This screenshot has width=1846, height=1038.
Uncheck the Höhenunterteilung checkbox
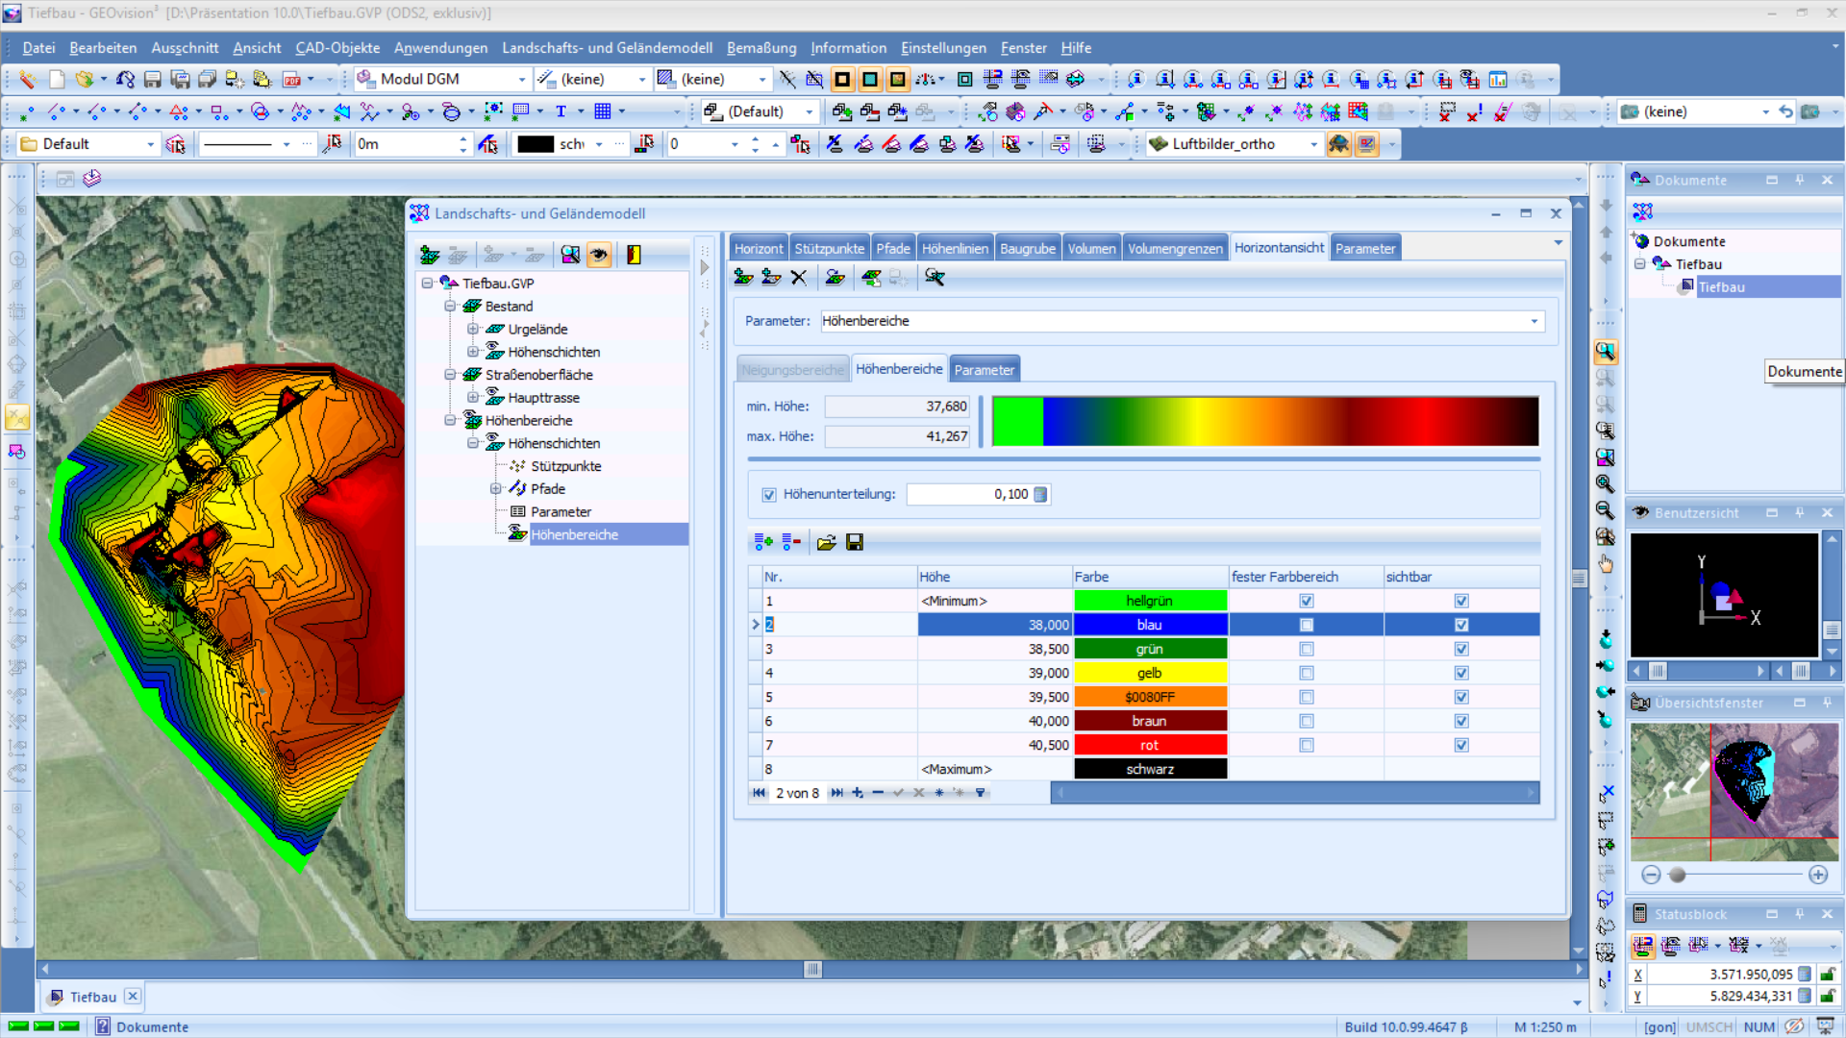[x=769, y=495]
